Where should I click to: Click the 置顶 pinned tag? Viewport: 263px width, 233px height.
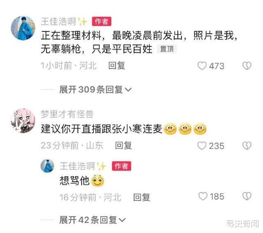click(167, 49)
